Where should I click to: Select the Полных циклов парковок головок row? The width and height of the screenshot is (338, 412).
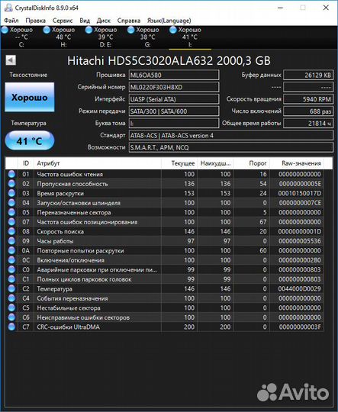[165, 279]
